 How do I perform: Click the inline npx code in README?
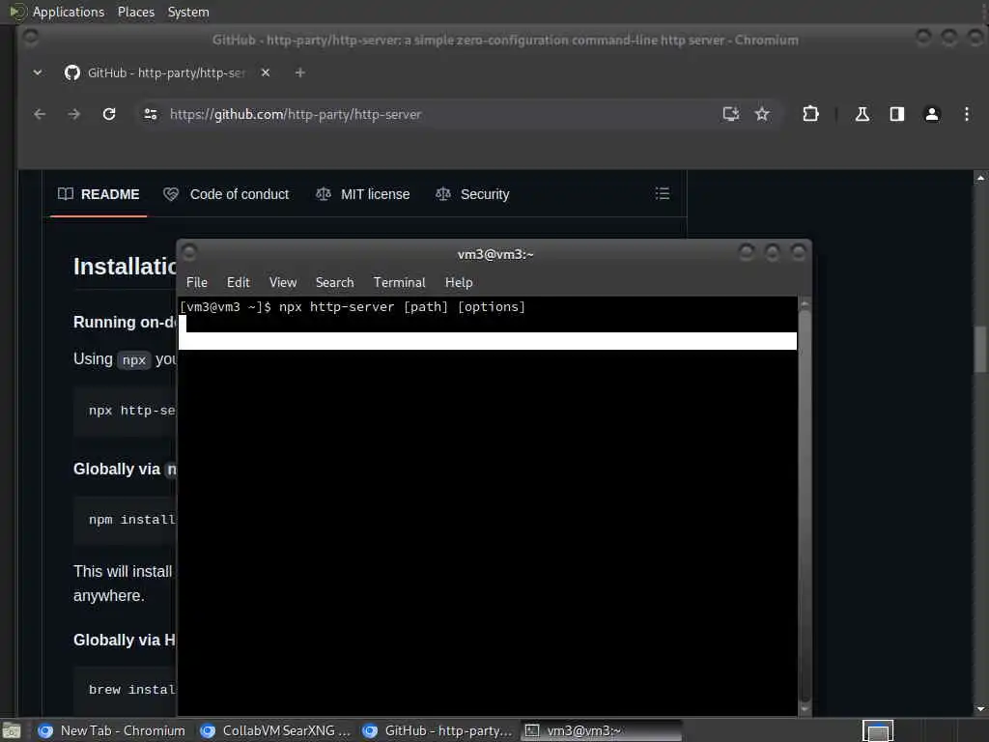[133, 360]
